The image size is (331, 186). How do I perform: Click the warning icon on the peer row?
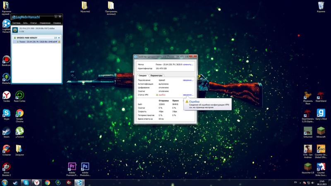click(59, 42)
